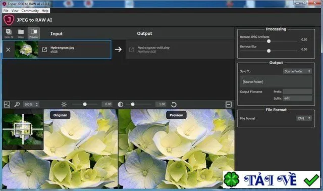Open the Community menu

point(30,11)
